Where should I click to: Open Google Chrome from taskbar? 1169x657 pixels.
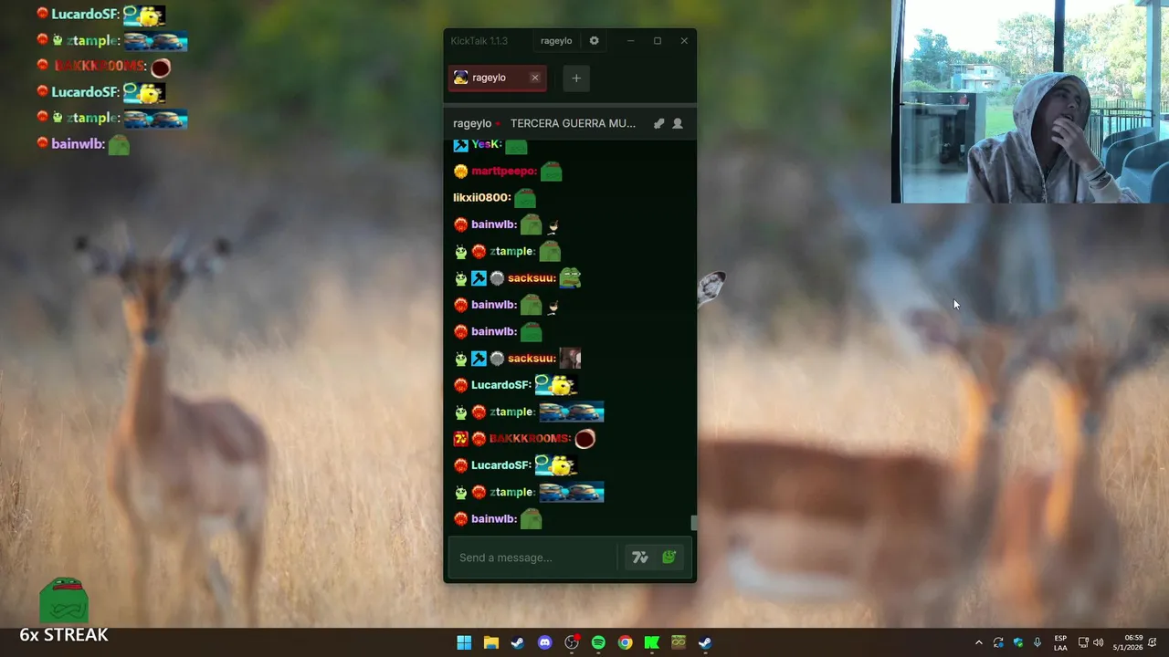pyautogui.click(x=625, y=642)
